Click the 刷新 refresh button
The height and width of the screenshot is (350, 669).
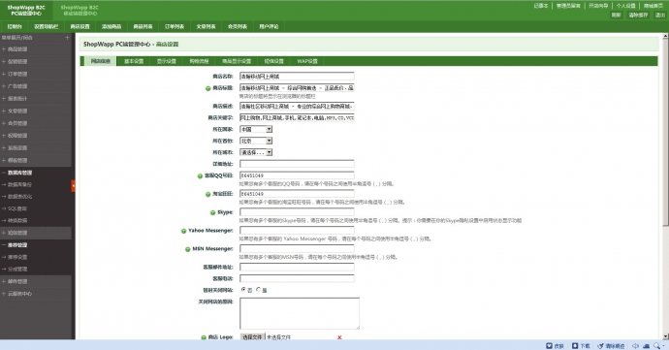pyautogui.click(x=616, y=15)
